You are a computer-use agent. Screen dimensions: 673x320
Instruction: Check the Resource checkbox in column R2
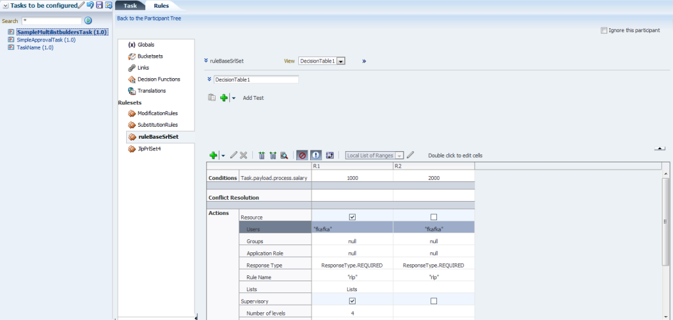(x=434, y=217)
